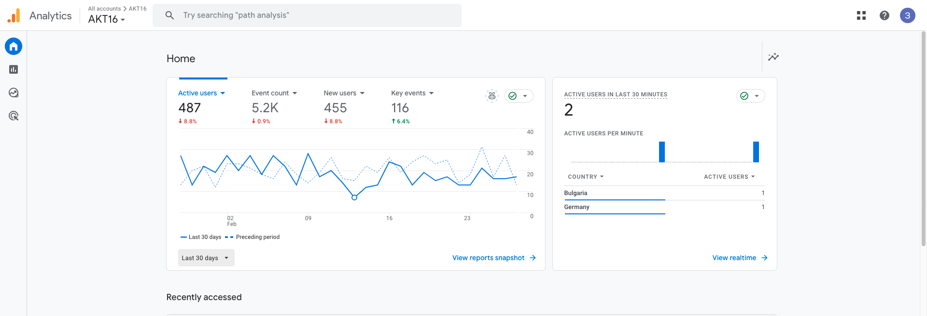Click the realtime count 2
Viewport: 927px width, 316px height.
[569, 110]
